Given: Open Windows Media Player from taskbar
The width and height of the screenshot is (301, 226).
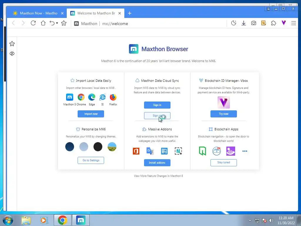Looking at the screenshot, I should [x=44, y=220].
